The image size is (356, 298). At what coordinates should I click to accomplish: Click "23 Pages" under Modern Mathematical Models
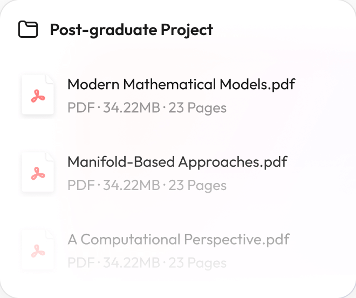(x=197, y=108)
